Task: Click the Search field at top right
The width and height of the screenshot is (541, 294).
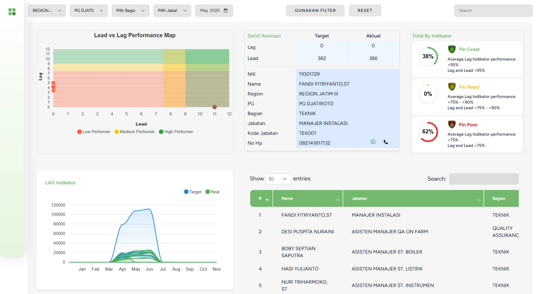Action: [x=493, y=10]
